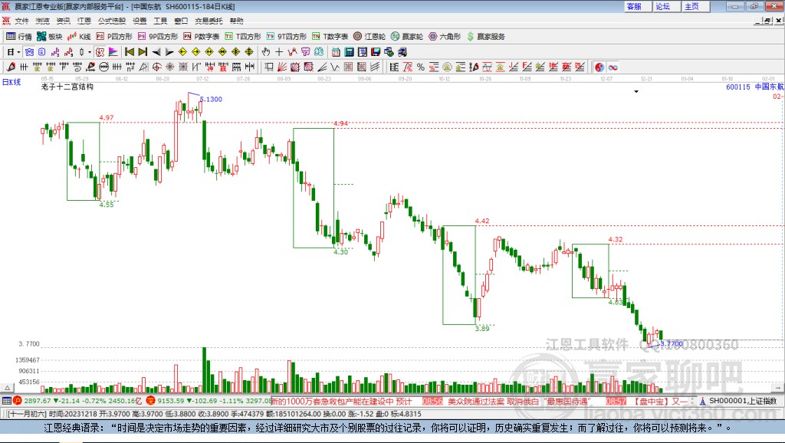Open the T四方形 tool

(x=243, y=37)
